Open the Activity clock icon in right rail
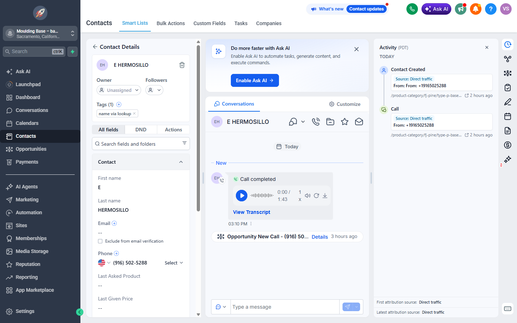517x323 pixels. [x=508, y=45]
